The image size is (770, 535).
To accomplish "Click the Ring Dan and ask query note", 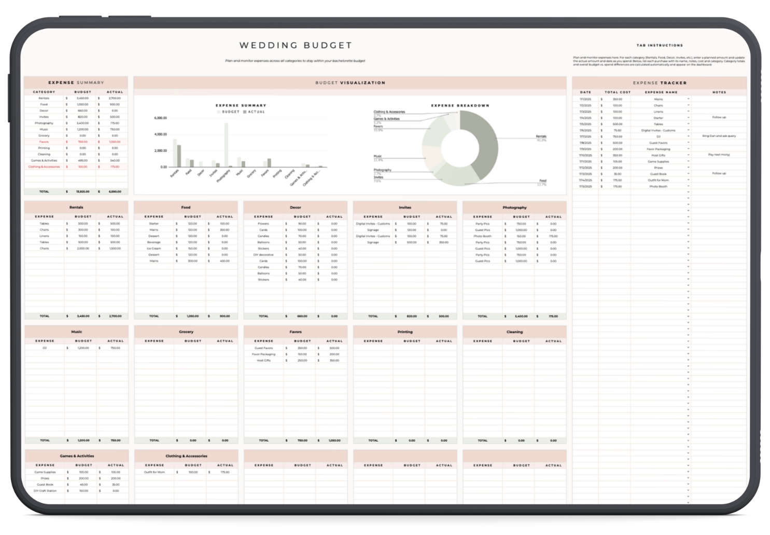I will point(719,136).
